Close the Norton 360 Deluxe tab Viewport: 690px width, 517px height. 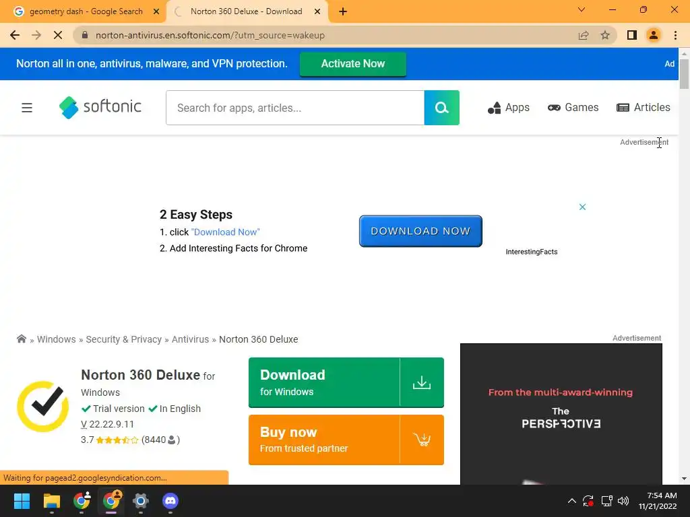(x=317, y=11)
